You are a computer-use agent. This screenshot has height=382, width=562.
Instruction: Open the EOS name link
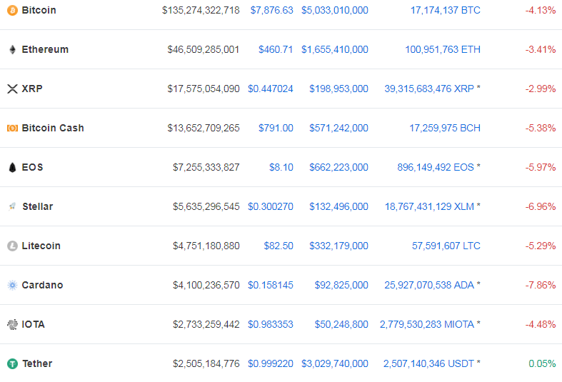click(32, 167)
